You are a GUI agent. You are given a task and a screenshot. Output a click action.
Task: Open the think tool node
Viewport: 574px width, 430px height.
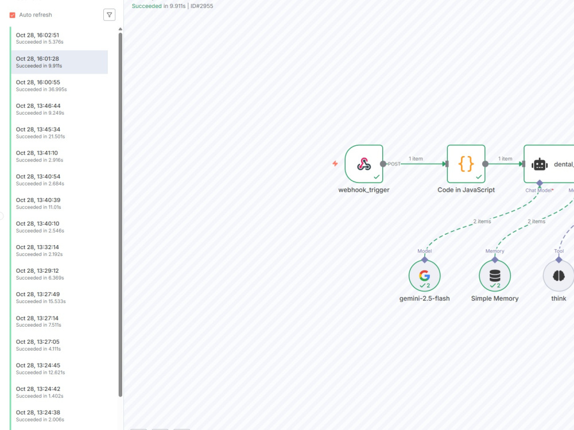tap(559, 276)
